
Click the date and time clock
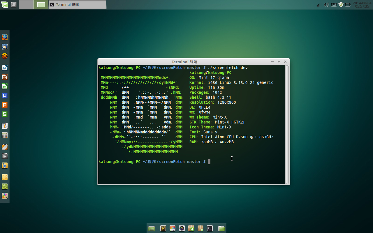pos(362,5)
